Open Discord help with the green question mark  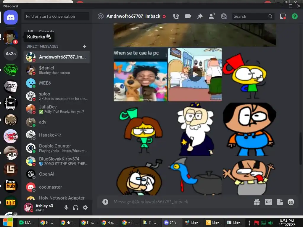click(294, 17)
